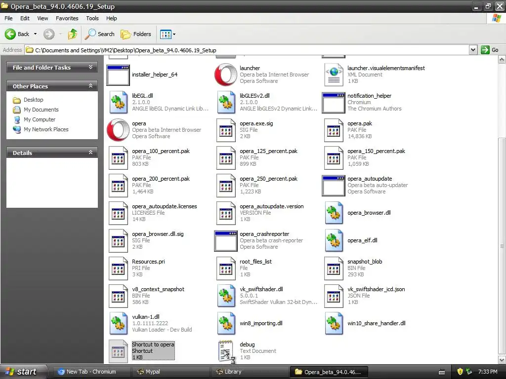The height and width of the screenshot is (379, 506).
Task: Click the Forward arrow toolbar button
Action: pos(49,34)
